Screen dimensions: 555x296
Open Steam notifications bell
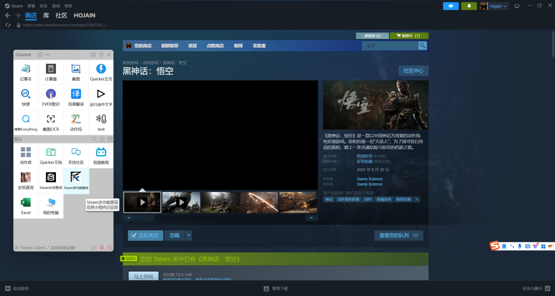[x=469, y=6]
